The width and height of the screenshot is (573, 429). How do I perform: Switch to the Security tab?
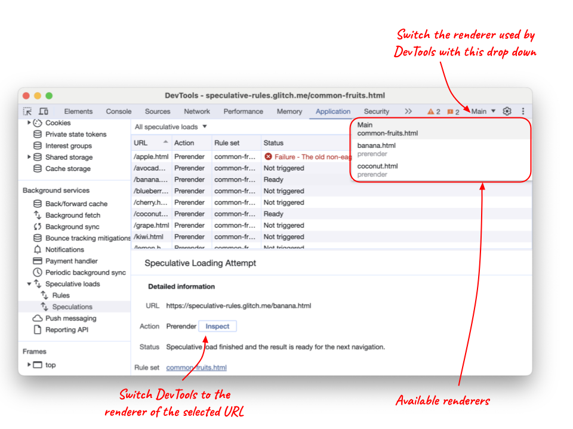pyautogui.click(x=377, y=111)
